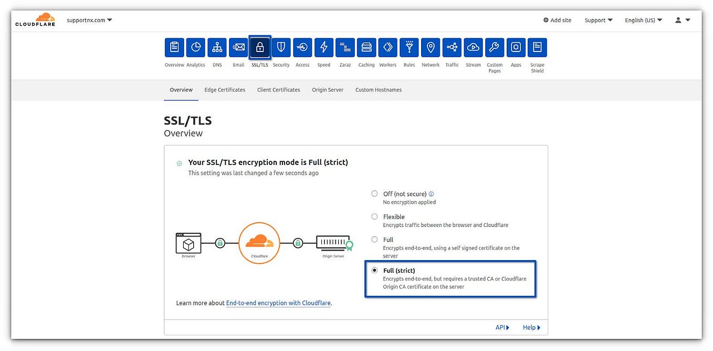713x351 pixels.
Task: Open the Origin Server tab
Action: (327, 89)
